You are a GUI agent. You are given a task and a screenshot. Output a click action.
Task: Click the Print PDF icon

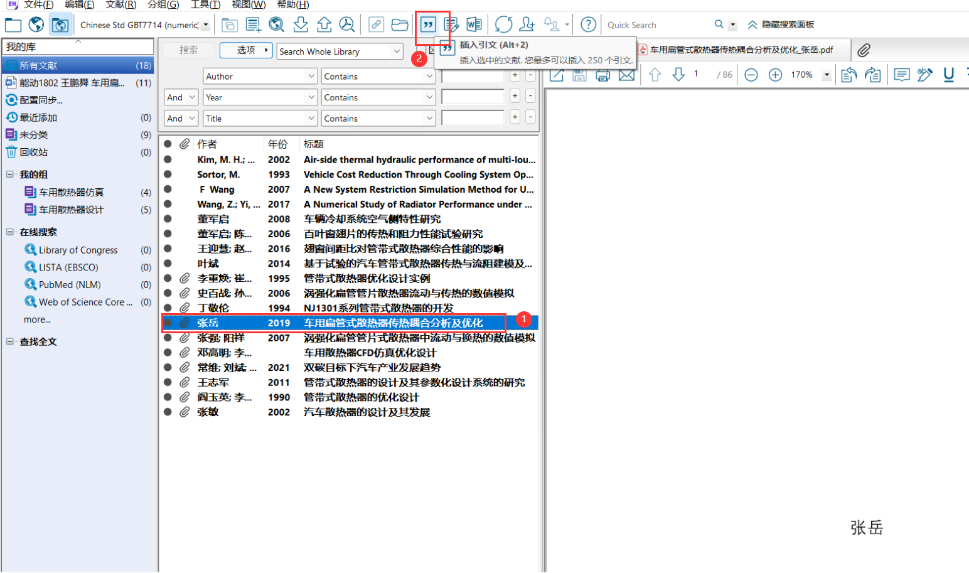(603, 75)
